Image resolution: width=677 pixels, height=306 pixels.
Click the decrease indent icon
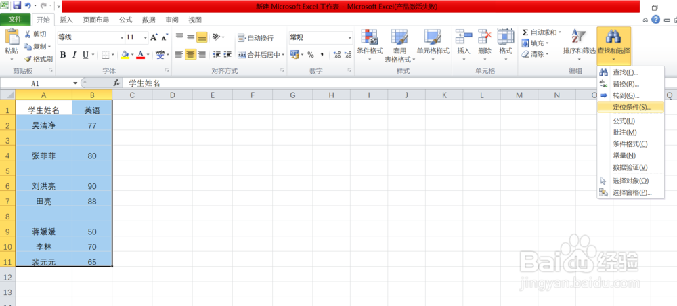pos(217,55)
